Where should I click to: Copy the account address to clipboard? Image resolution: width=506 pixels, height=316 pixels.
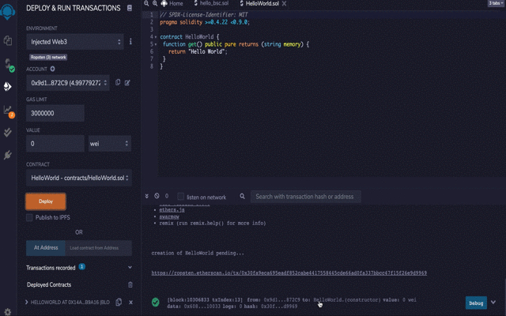(118, 82)
